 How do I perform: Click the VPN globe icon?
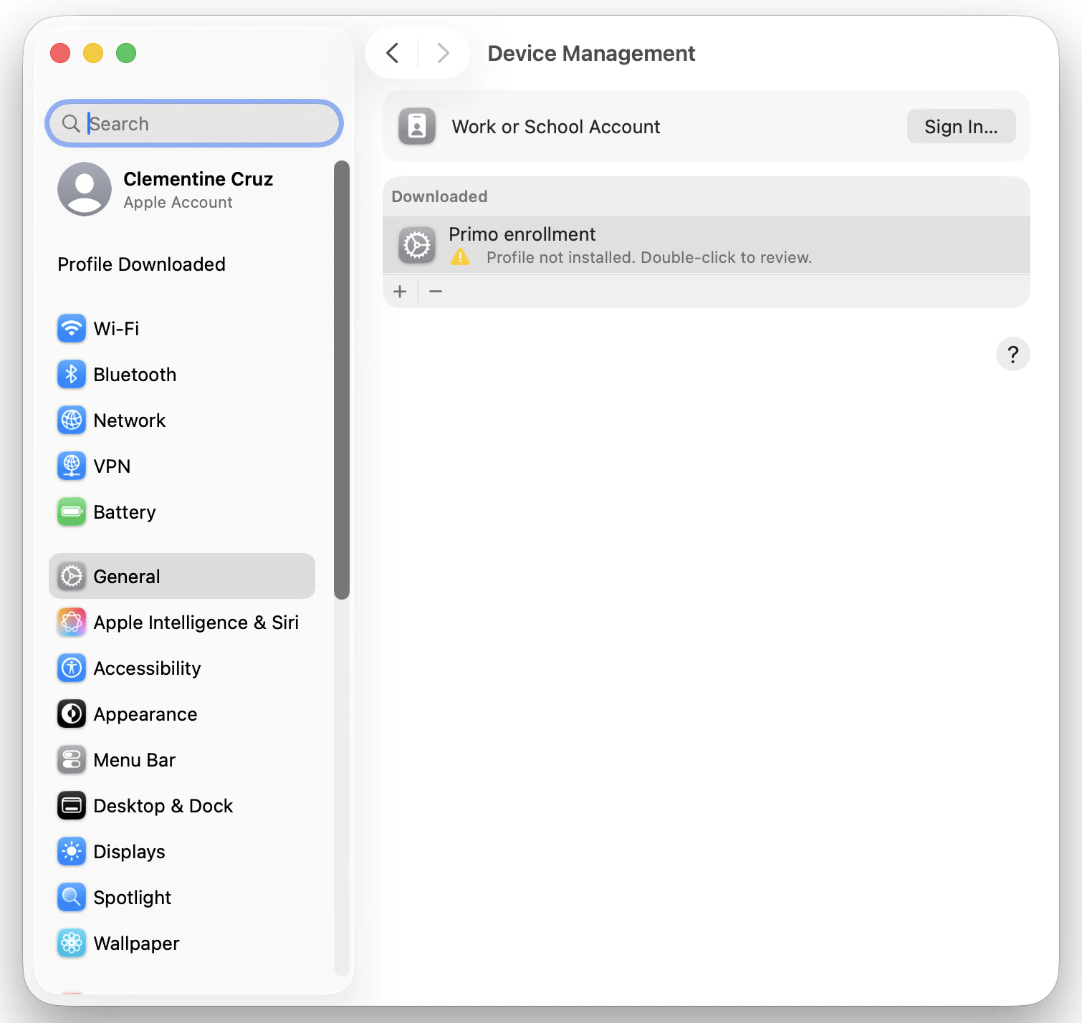click(71, 466)
